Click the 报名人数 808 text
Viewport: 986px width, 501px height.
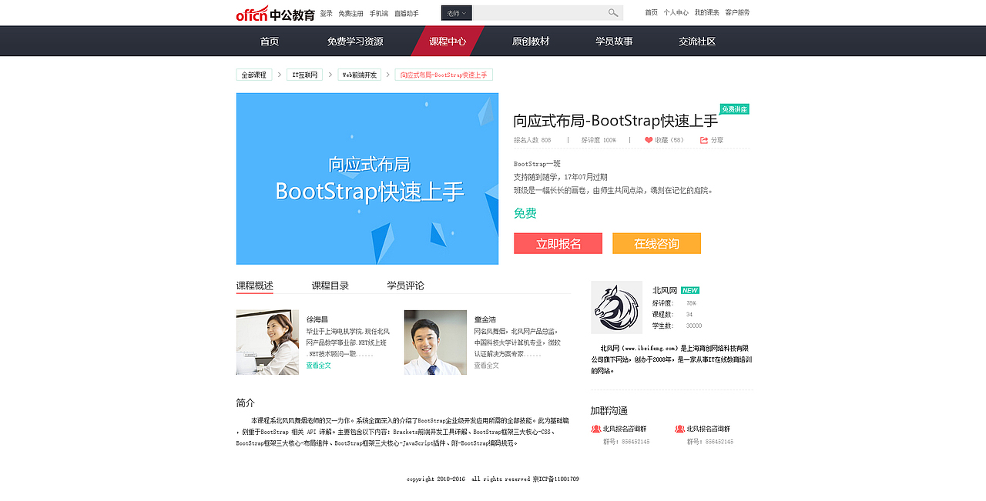pyautogui.click(x=532, y=140)
